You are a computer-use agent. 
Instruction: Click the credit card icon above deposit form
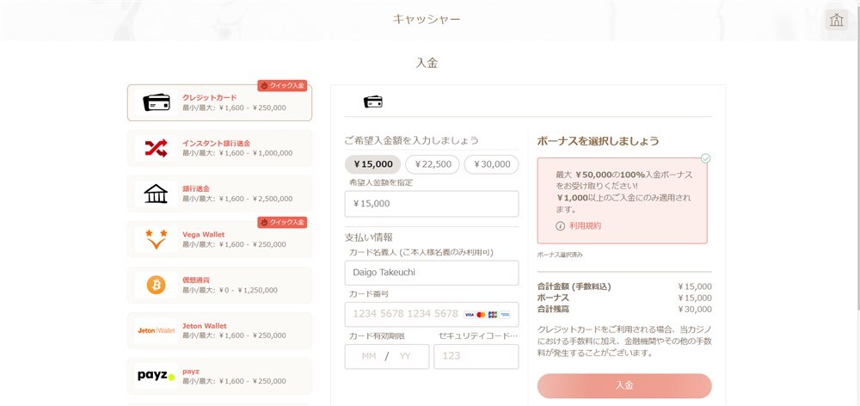coord(373,101)
